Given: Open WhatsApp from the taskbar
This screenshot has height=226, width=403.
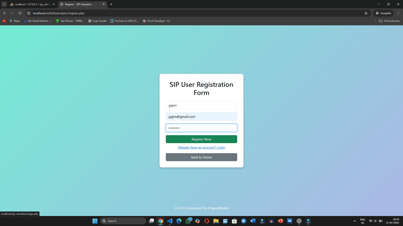Looking at the screenshot, I should pyautogui.click(x=188, y=221).
